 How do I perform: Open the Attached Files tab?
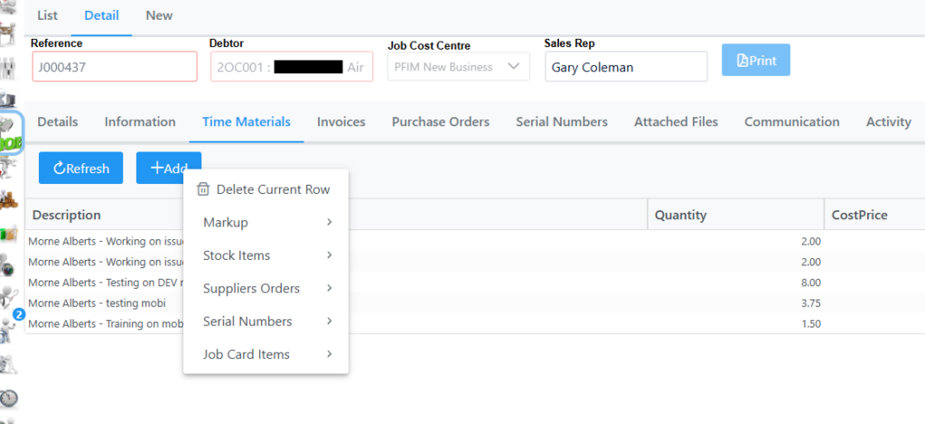point(676,122)
